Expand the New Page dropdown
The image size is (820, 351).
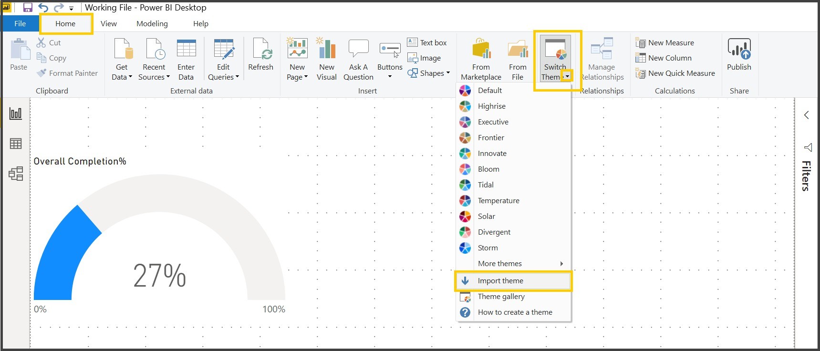coord(297,59)
